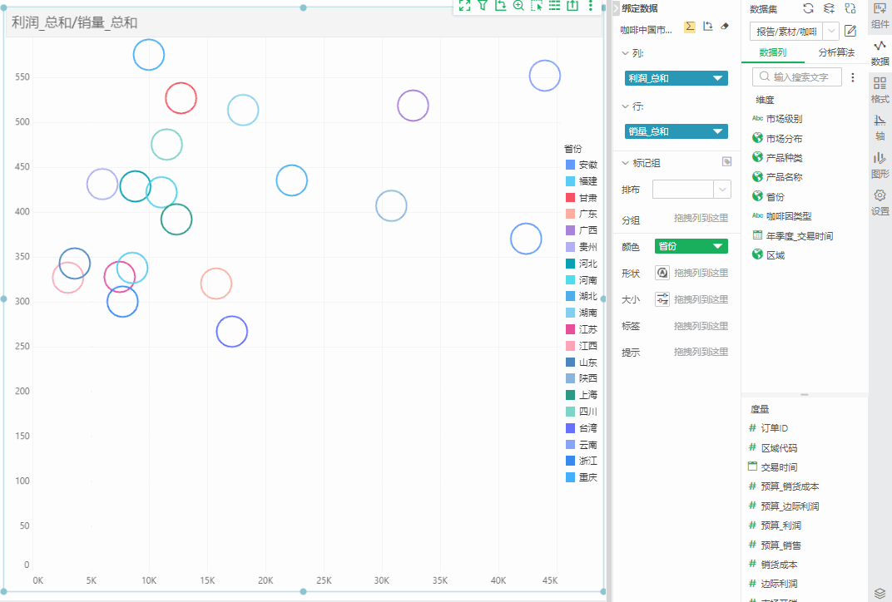Click the filter funnel icon in chart toolbar

pos(482,5)
